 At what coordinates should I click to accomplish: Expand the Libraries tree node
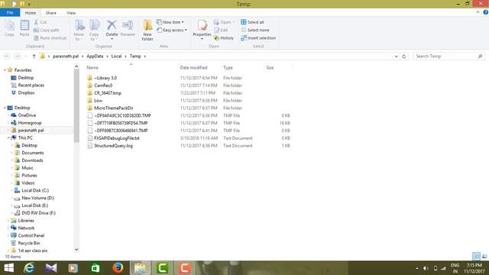pos(8,221)
